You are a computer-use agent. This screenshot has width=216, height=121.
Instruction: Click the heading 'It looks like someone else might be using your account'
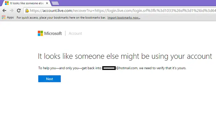coord(125,56)
